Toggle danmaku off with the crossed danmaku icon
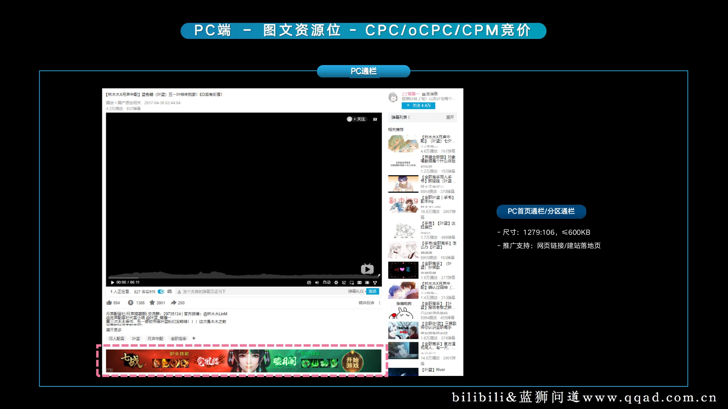Image resolution: width=728 pixels, height=409 pixels. pos(344,282)
